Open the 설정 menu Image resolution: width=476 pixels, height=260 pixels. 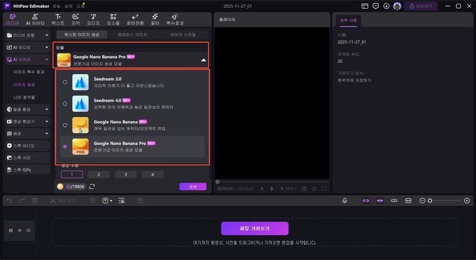tap(68, 6)
